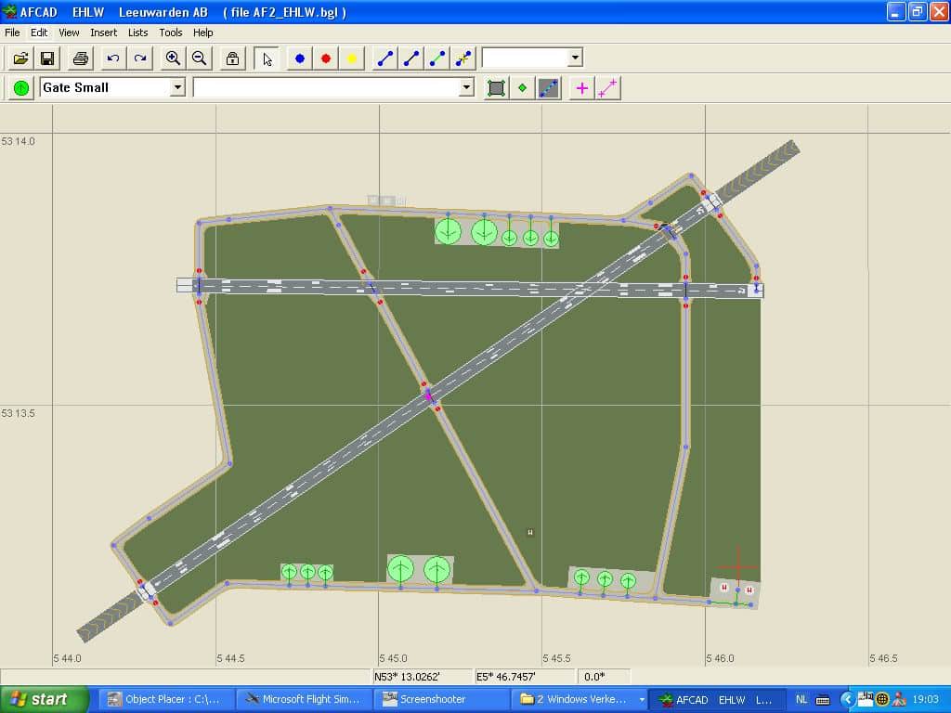Select the blue normal node tool
This screenshot has width=951, height=713.
coord(300,58)
